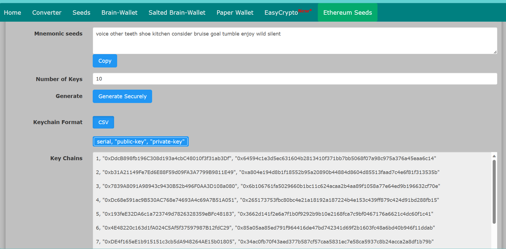Open Salted Brain-Wallet page

(x=177, y=12)
